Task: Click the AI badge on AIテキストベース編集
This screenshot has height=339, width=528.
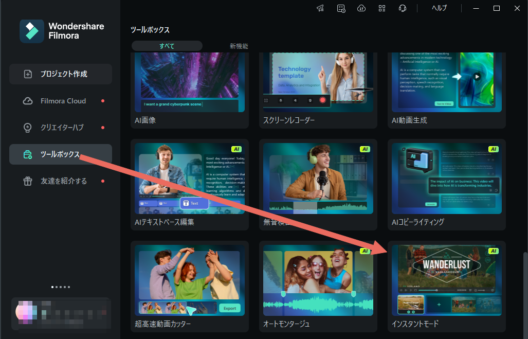Action: point(236,149)
